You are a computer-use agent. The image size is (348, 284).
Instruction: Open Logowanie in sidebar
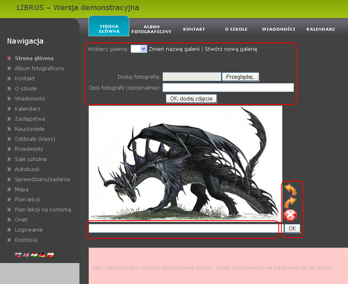(x=29, y=230)
